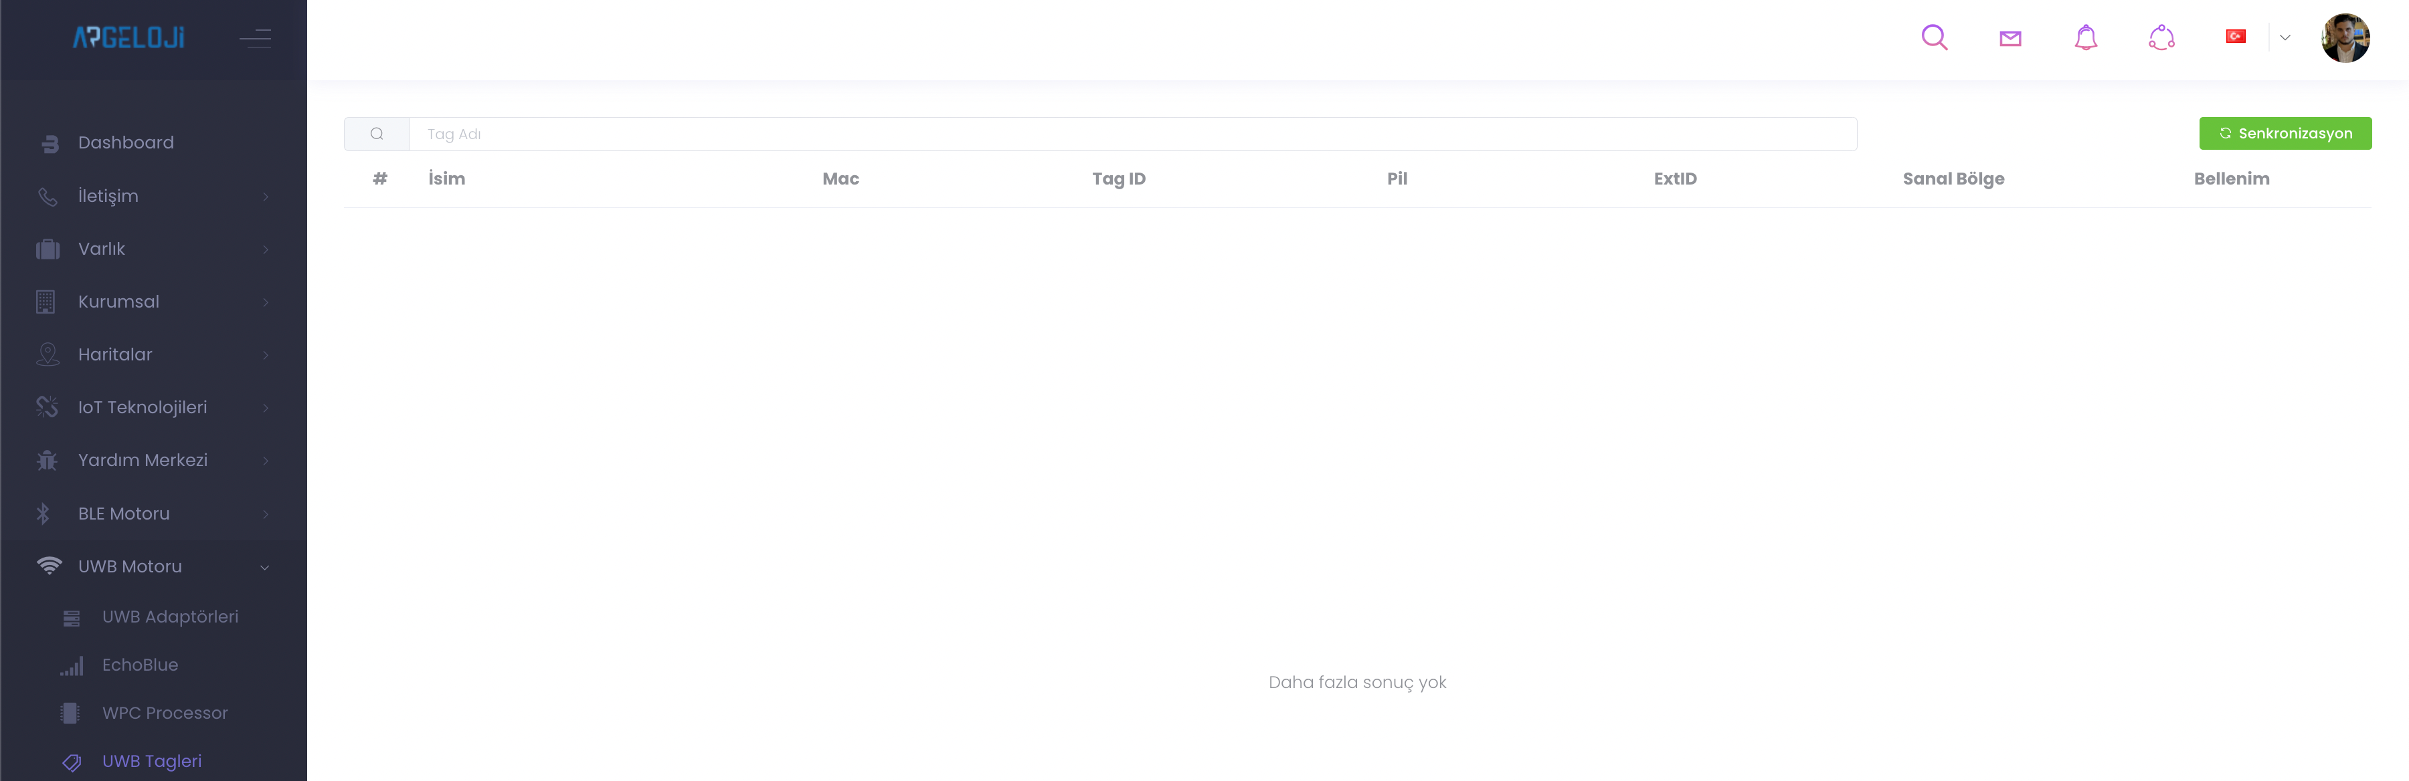Click the circular sync nodes icon

click(2161, 38)
